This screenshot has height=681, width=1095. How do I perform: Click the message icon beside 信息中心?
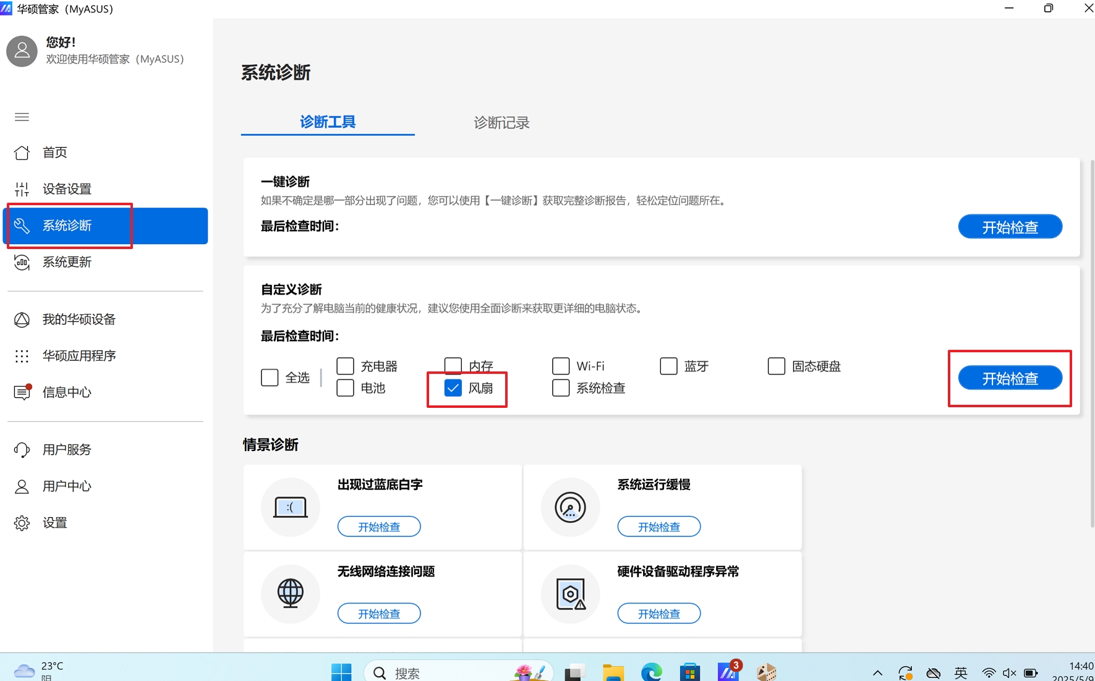22,392
